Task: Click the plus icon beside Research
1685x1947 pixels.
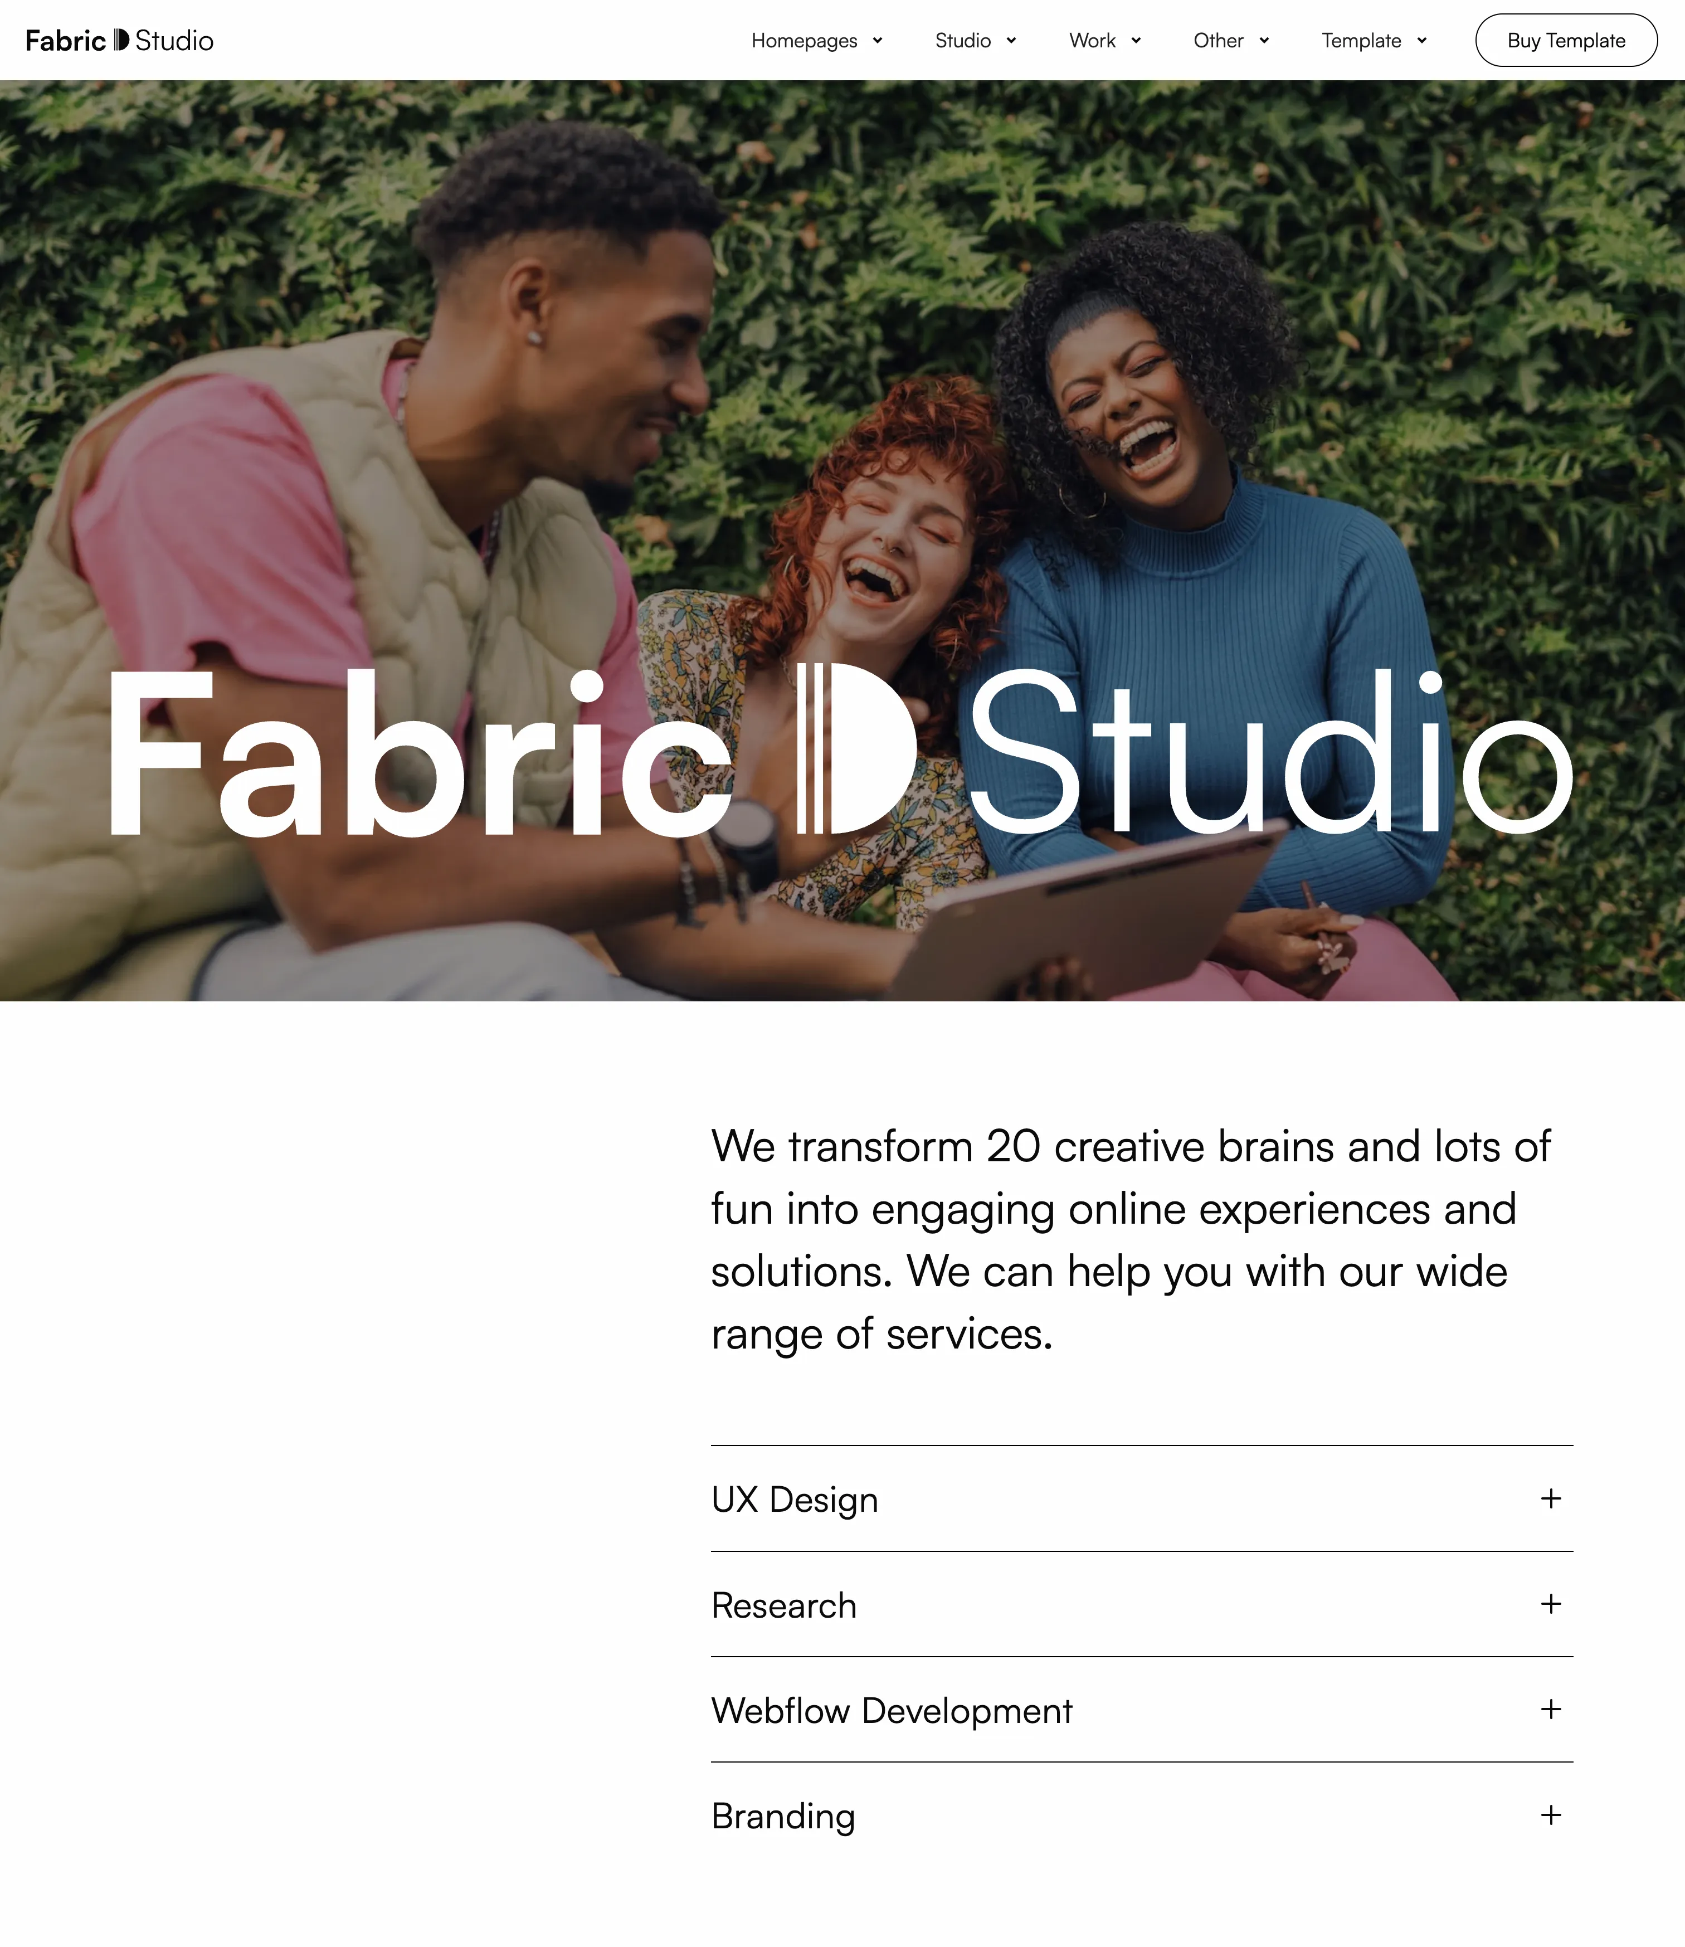Action: point(1551,1603)
